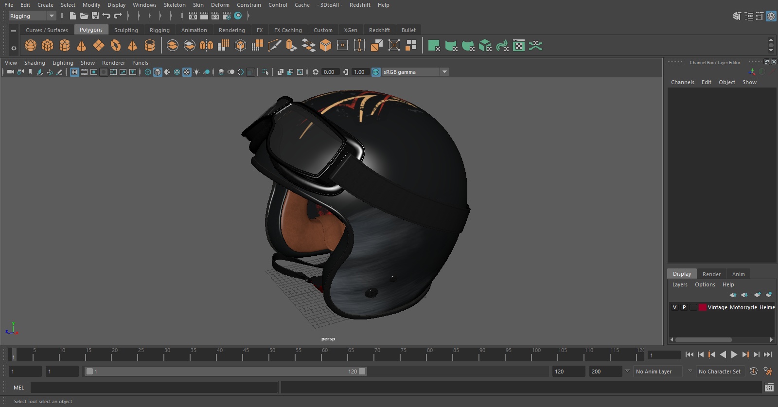Toggle smooth shade all in viewport
The image size is (778, 407).
[158, 72]
